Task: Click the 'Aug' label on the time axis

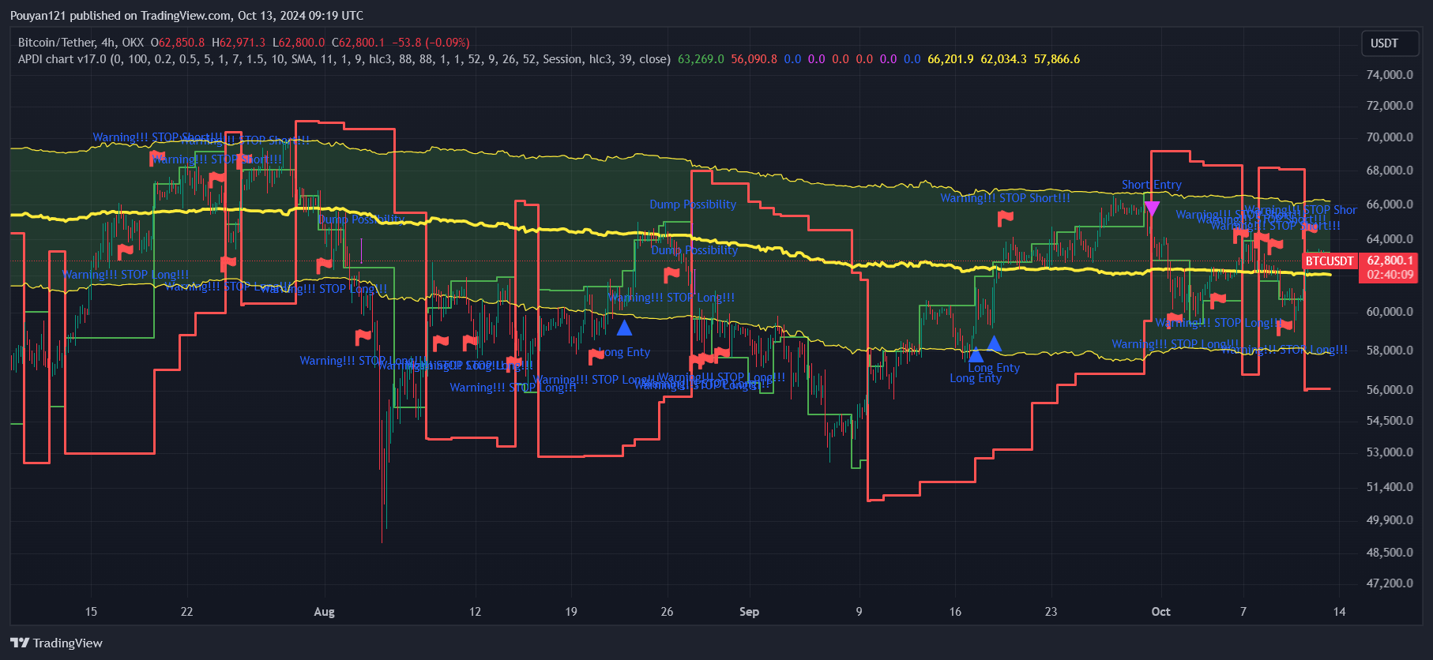Action: [324, 612]
